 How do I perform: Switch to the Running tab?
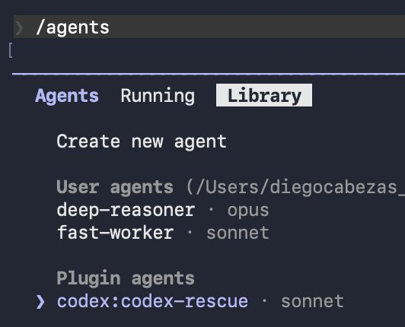click(158, 96)
